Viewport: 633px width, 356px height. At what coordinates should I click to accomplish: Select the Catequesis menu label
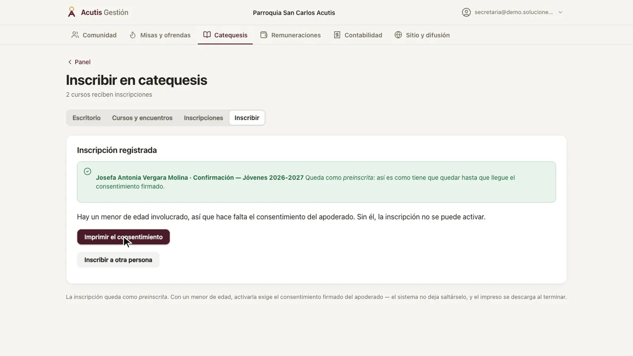point(231,35)
